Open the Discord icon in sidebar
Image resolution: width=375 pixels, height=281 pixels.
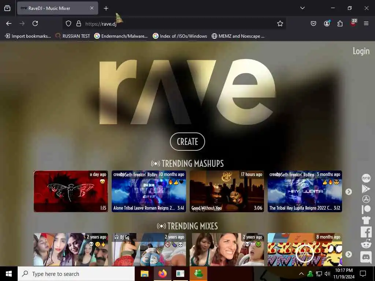366,257
